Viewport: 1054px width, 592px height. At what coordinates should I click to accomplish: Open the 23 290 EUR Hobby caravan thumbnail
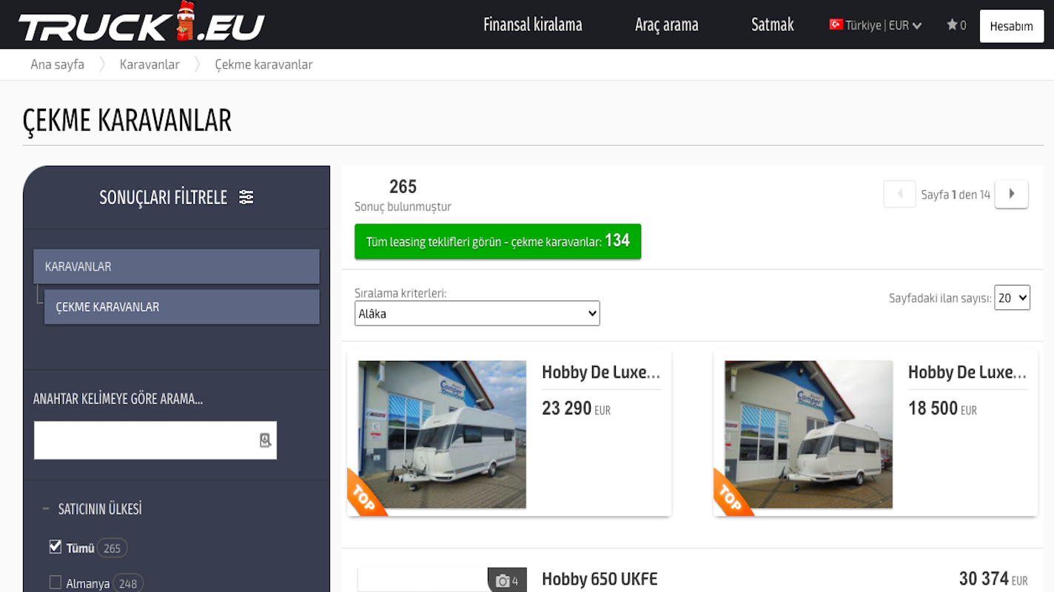point(442,434)
